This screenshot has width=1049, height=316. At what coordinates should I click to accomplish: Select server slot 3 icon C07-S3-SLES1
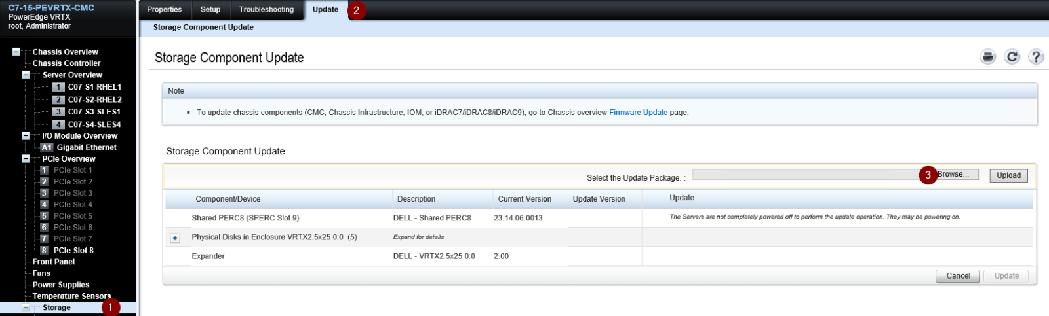click(58, 112)
